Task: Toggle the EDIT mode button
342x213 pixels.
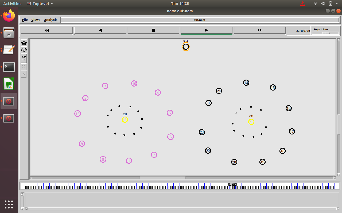Action: click(x=24, y=58)
